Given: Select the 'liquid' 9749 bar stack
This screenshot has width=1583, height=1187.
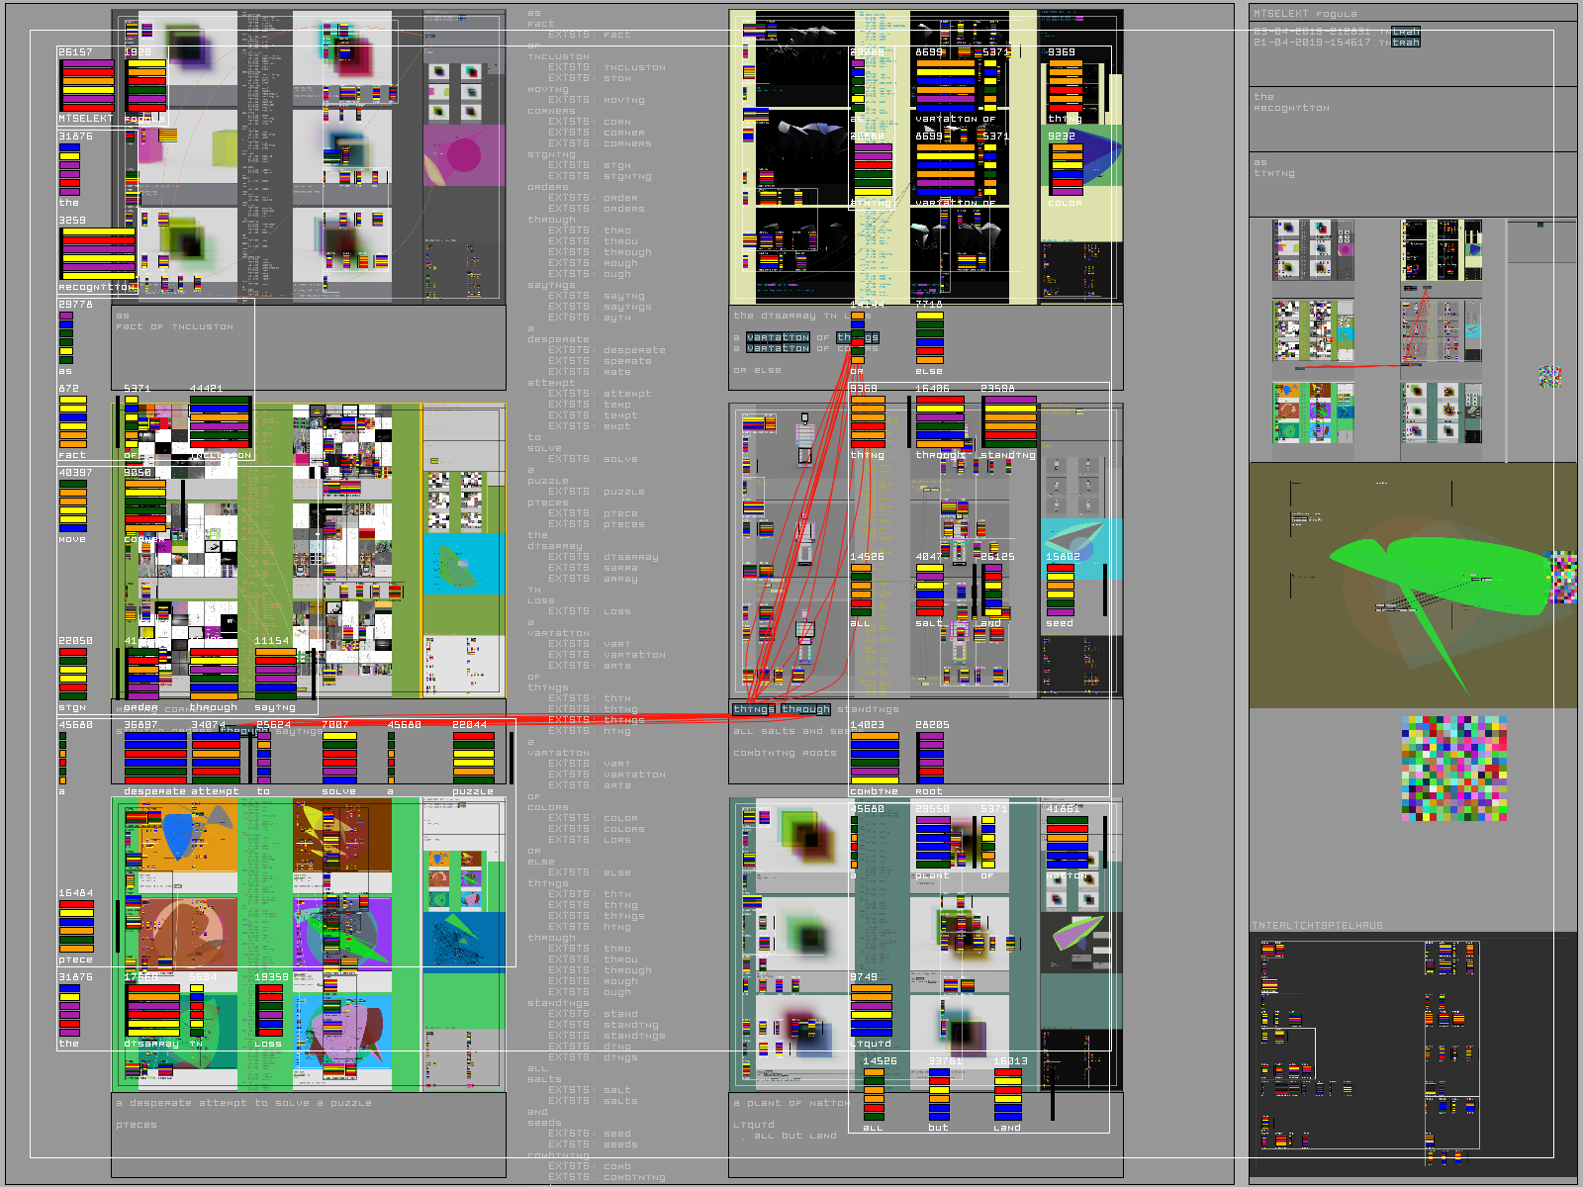Looking at the screenshot, I should click(871, 1010).
